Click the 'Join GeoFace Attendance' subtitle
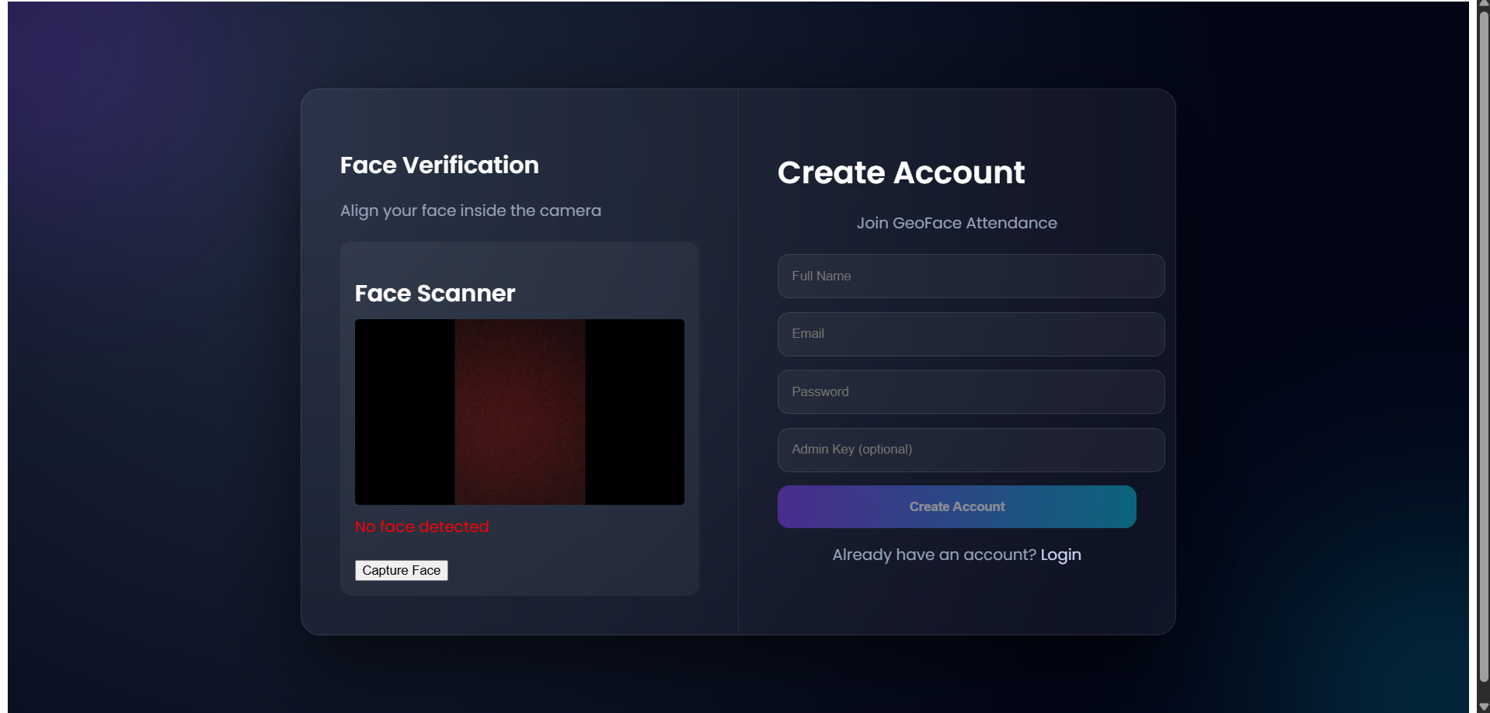This screenshot has width=1490, height=713. tap(956, 223)
